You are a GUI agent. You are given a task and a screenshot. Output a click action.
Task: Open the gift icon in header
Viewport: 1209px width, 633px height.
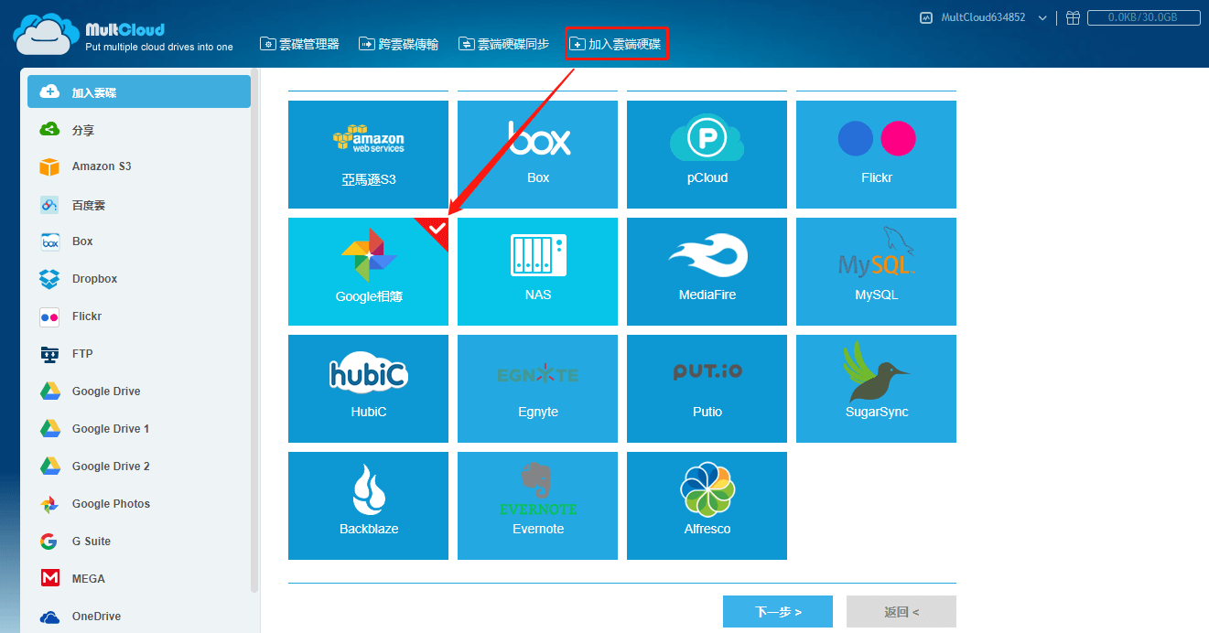tap(1073, 17)
